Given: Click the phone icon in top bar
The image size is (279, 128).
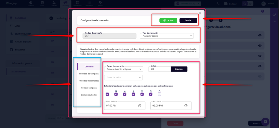Looking at the screenshot, I should pyautogui.click(x=219, y=4).
